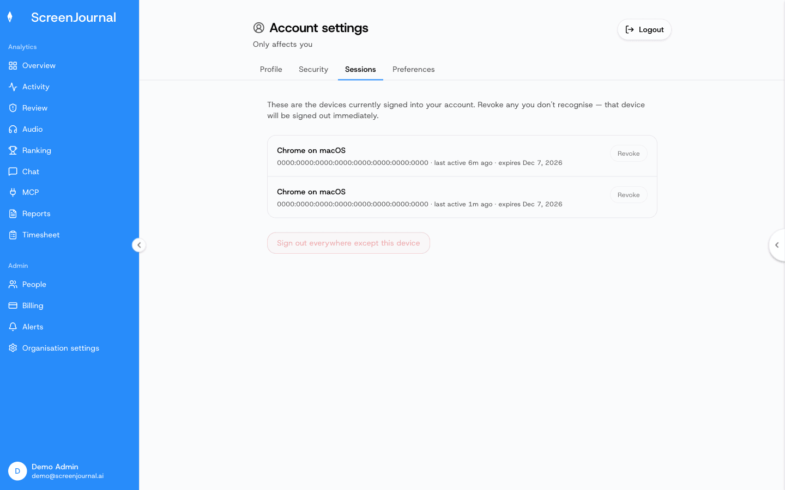785x490 pixels.
Task: Select the Billing card icon
Action: click(13, 306)
